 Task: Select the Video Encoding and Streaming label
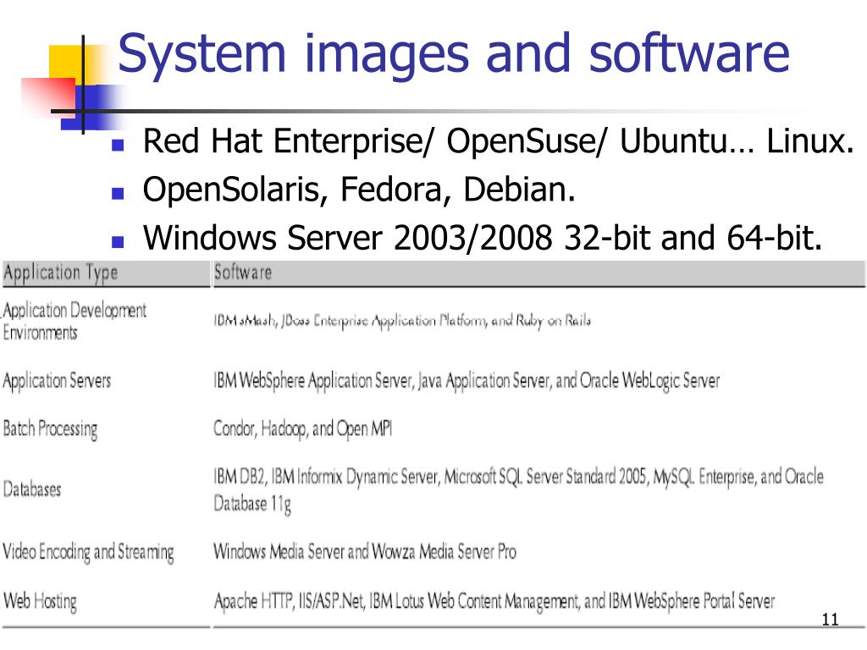point(88,552)
